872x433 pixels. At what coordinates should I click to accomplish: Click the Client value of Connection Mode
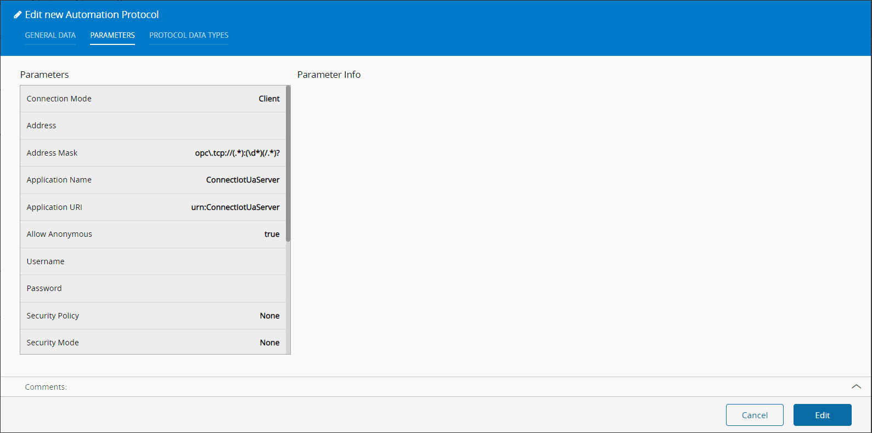click(x=269, y=99)
